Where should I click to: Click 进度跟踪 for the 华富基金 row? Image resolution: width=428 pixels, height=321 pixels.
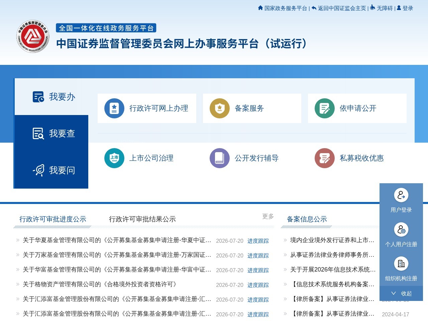point(258,270)
